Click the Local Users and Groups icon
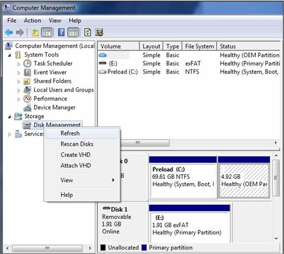The width and height of the screenshot is (284, 254). [x=27, y=90]
